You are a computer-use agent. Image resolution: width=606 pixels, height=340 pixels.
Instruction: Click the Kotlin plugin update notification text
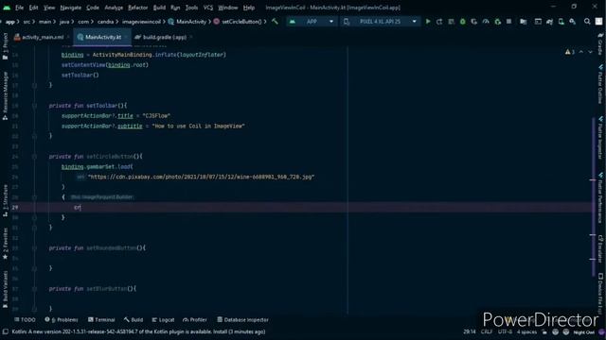tap(138, 331)
